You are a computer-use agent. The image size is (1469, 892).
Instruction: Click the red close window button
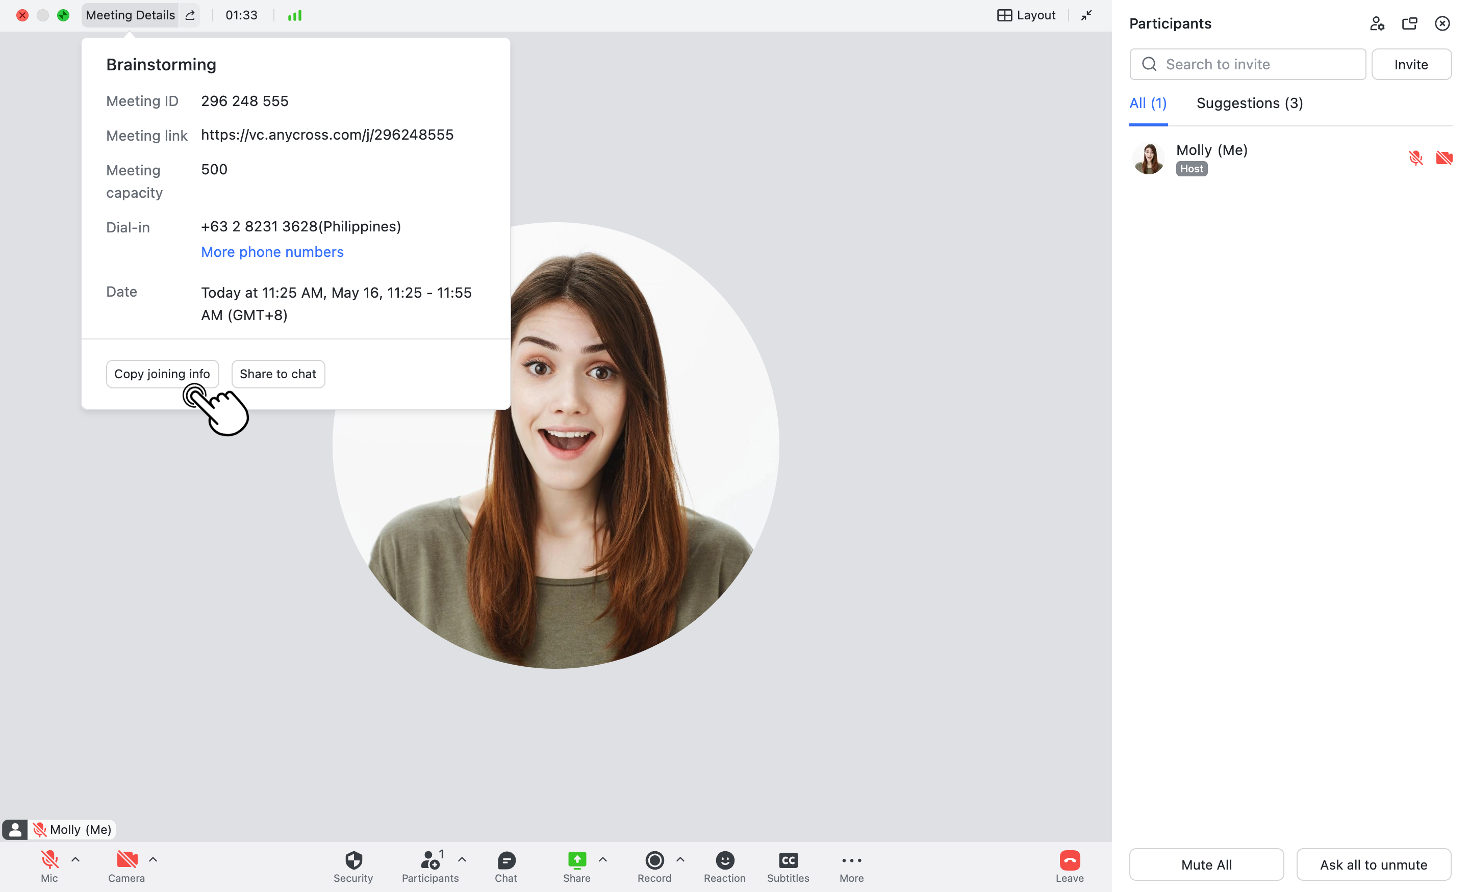tap(22, 15)
